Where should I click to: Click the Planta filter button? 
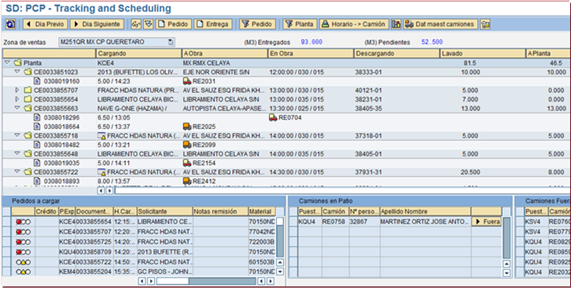tap(300, 24)
